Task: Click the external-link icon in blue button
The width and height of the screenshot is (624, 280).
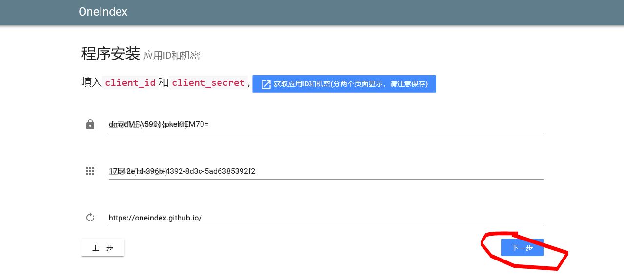Action: click(266, 84)
